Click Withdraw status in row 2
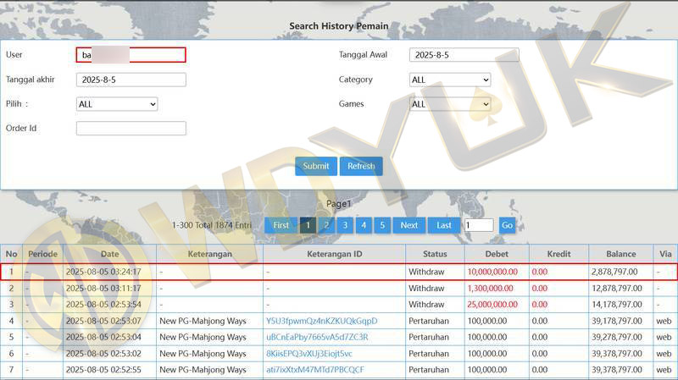Image resolution: width=678 pixels, height=380 pixels. 426,289
